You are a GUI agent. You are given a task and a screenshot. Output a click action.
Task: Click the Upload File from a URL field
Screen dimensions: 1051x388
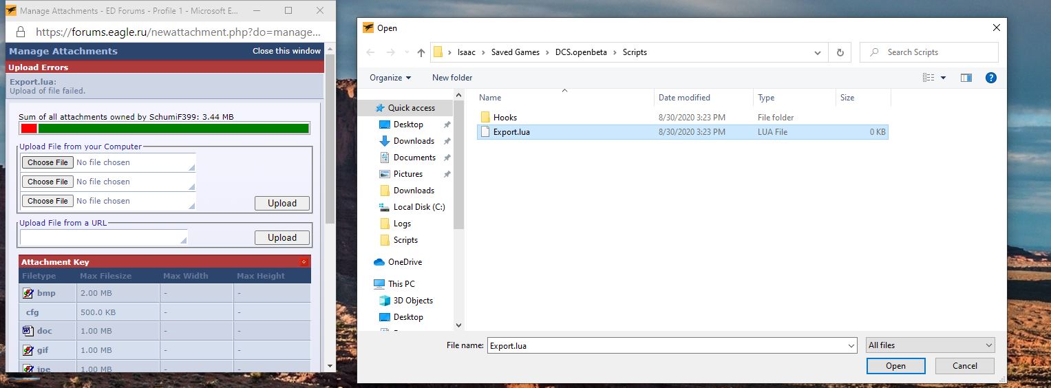(104, 237)
